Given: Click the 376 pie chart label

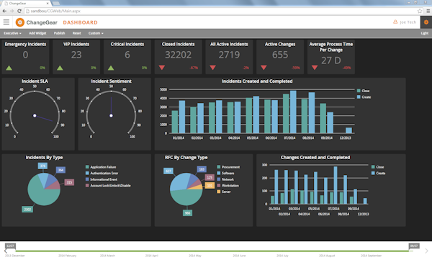Looking at the screenshot, I should 42,166.
